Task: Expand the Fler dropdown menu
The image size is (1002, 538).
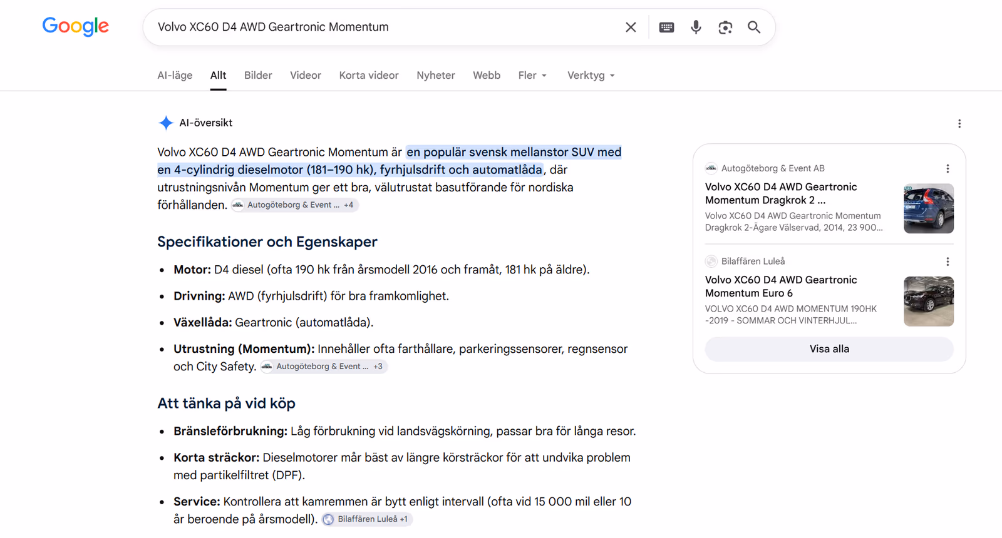Action: 532,75
